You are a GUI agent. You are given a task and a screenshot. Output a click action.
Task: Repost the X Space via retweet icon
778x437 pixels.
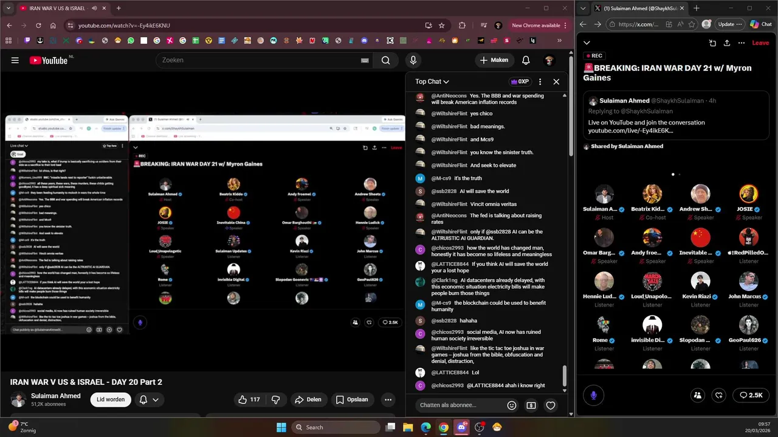[x=719, y=395]
